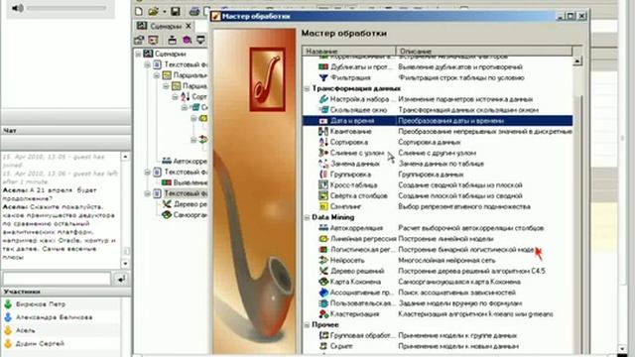
Task: Select the Скрипт processor icon
Action: click(323, 346)
